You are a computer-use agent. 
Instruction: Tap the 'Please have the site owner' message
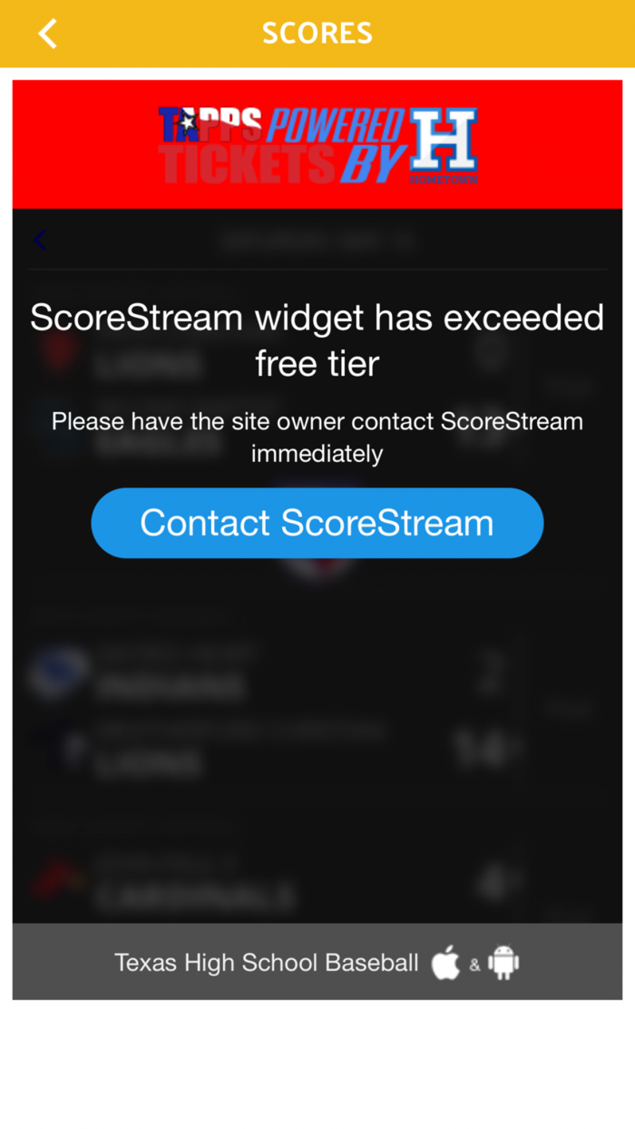(x=317, y=437)
